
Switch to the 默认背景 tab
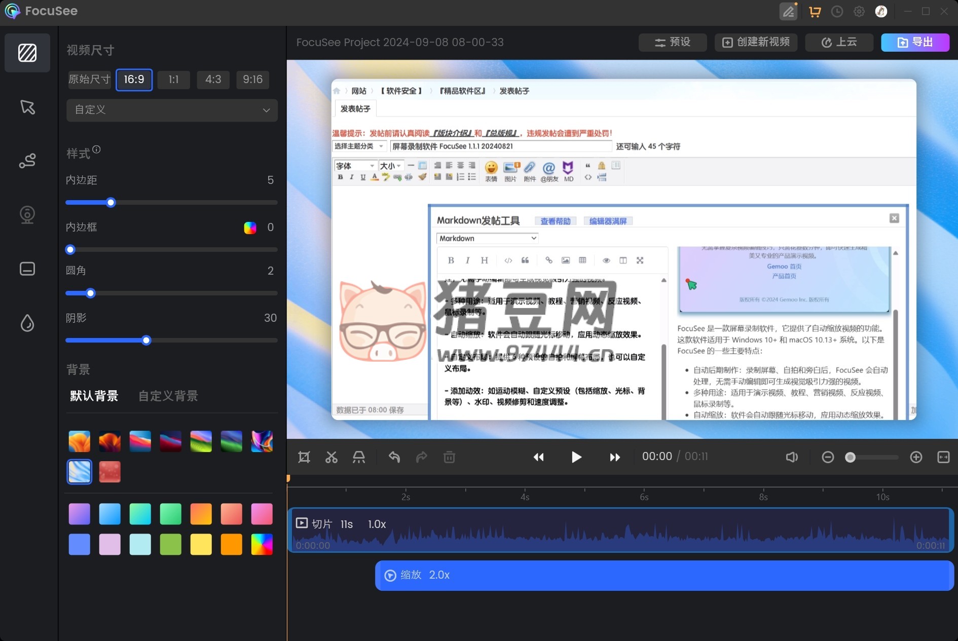click(94, 396)
